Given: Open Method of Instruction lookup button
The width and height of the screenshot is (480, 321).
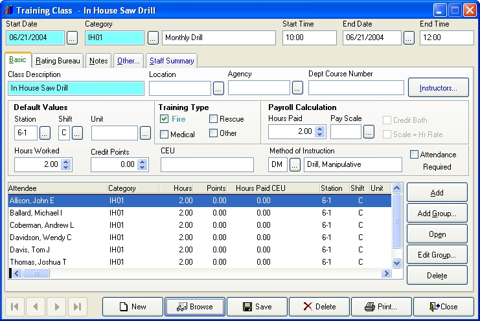Looking at the screenshot, I should [295, 165].
